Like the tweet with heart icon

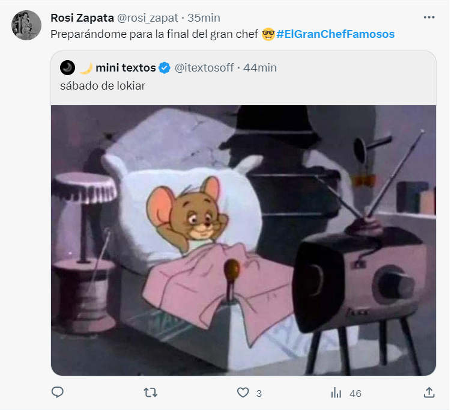coord(243,393)
